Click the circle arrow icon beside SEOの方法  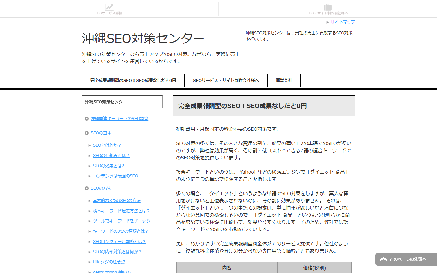click(87, 188)
